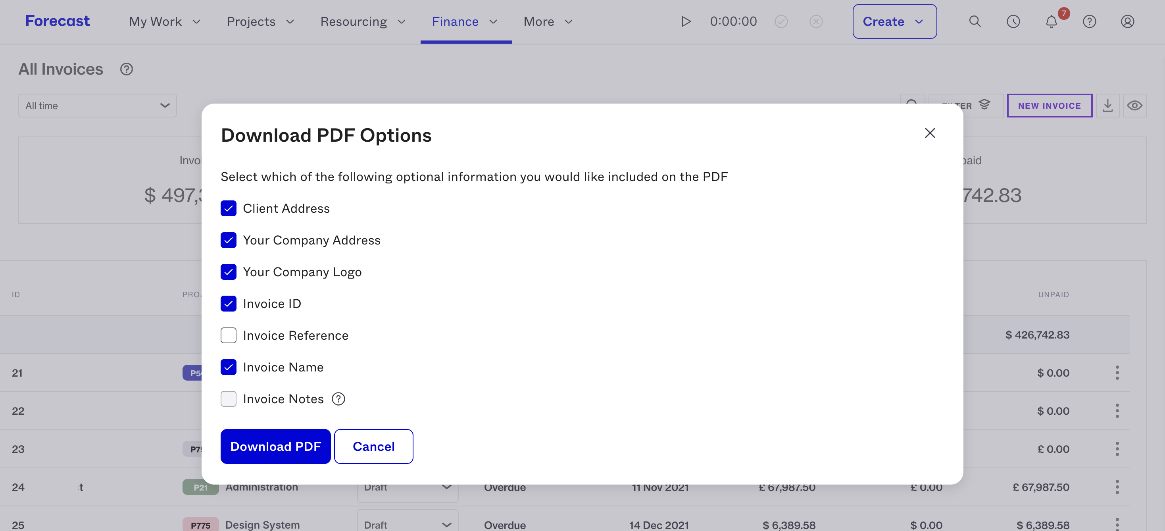Click the 0:00:00 timer display
Screen dimensions: 1165x531
pyautogui.click(x=733, y=21)
